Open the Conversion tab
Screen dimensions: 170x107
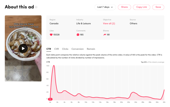point(78,49)
